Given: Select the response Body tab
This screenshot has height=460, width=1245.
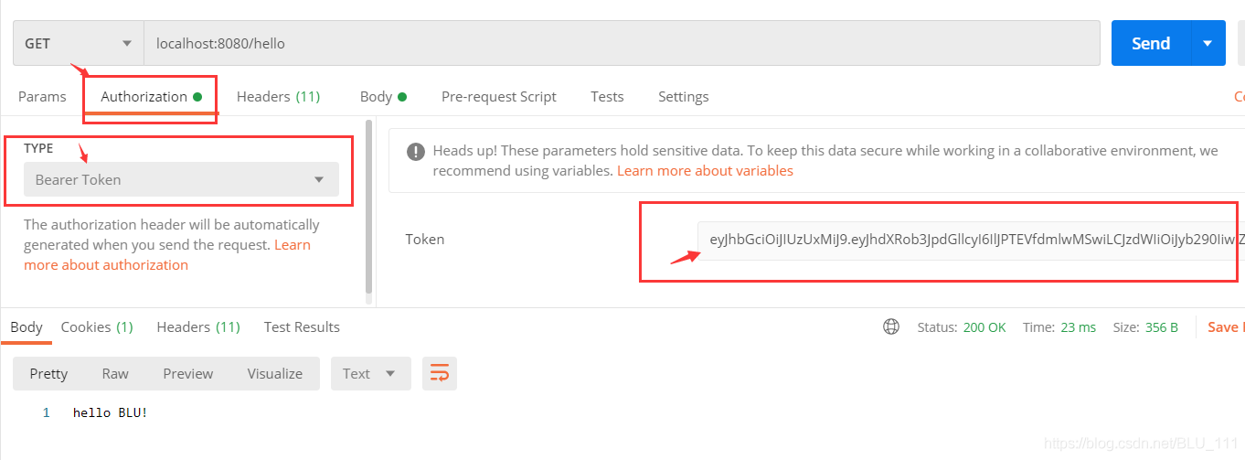Looking at the screenshot, I should click(27, 326).
